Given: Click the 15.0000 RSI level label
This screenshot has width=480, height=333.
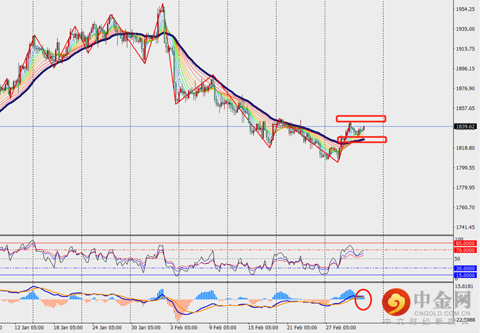Looking at the screenshot, I should pyautogui.click(x=466, y=275).
